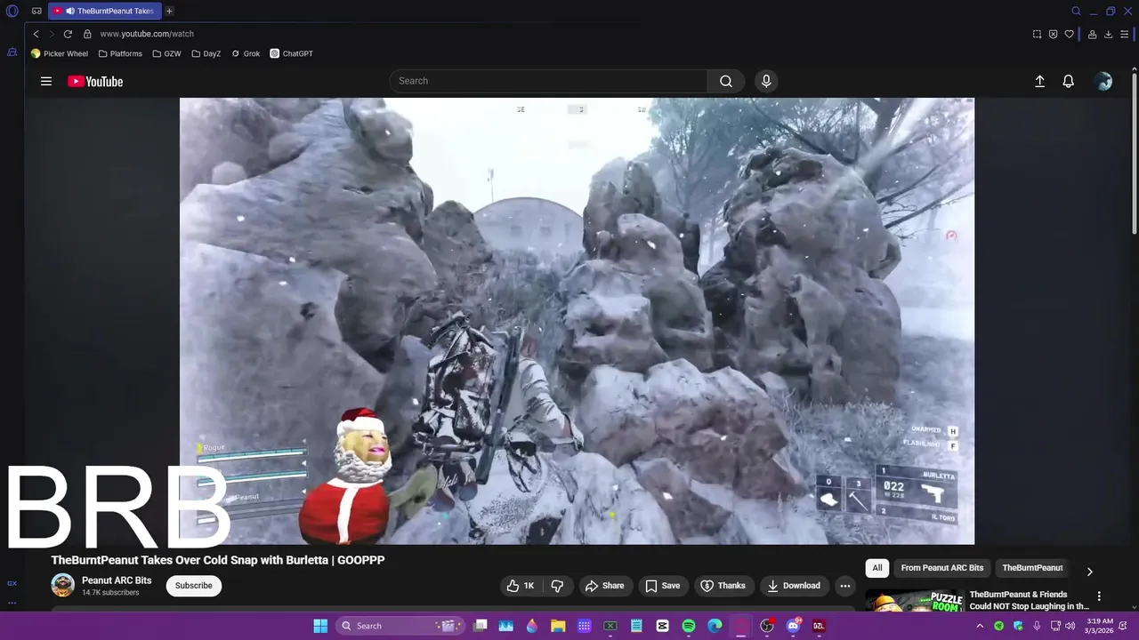Screen dimensions: 1139x640
Task: Open more actions ellipsis below the video
Action: click(845, 586)
